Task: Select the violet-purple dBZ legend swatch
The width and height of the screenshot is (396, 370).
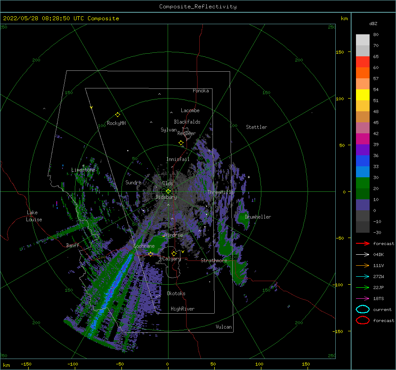Action: tap(363, 150)
